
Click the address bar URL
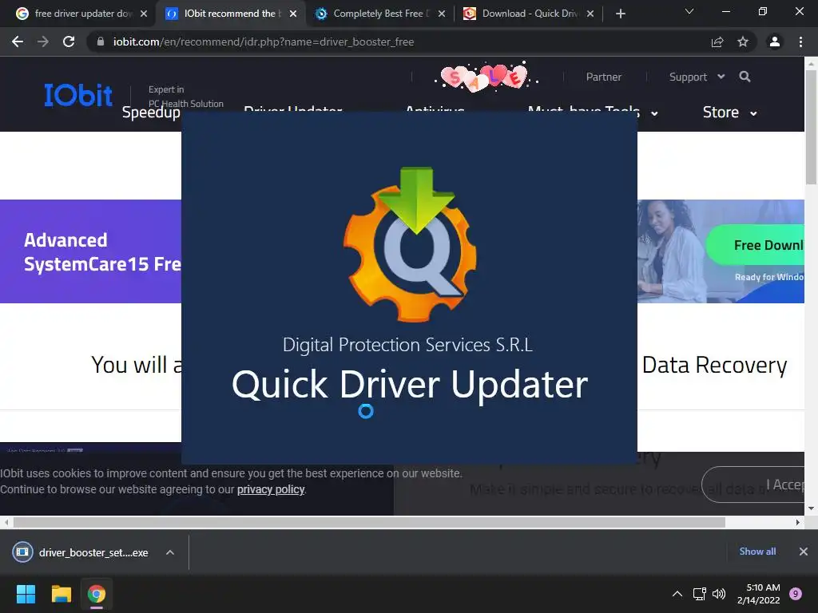pyautogui.click(x=264, y=42)
